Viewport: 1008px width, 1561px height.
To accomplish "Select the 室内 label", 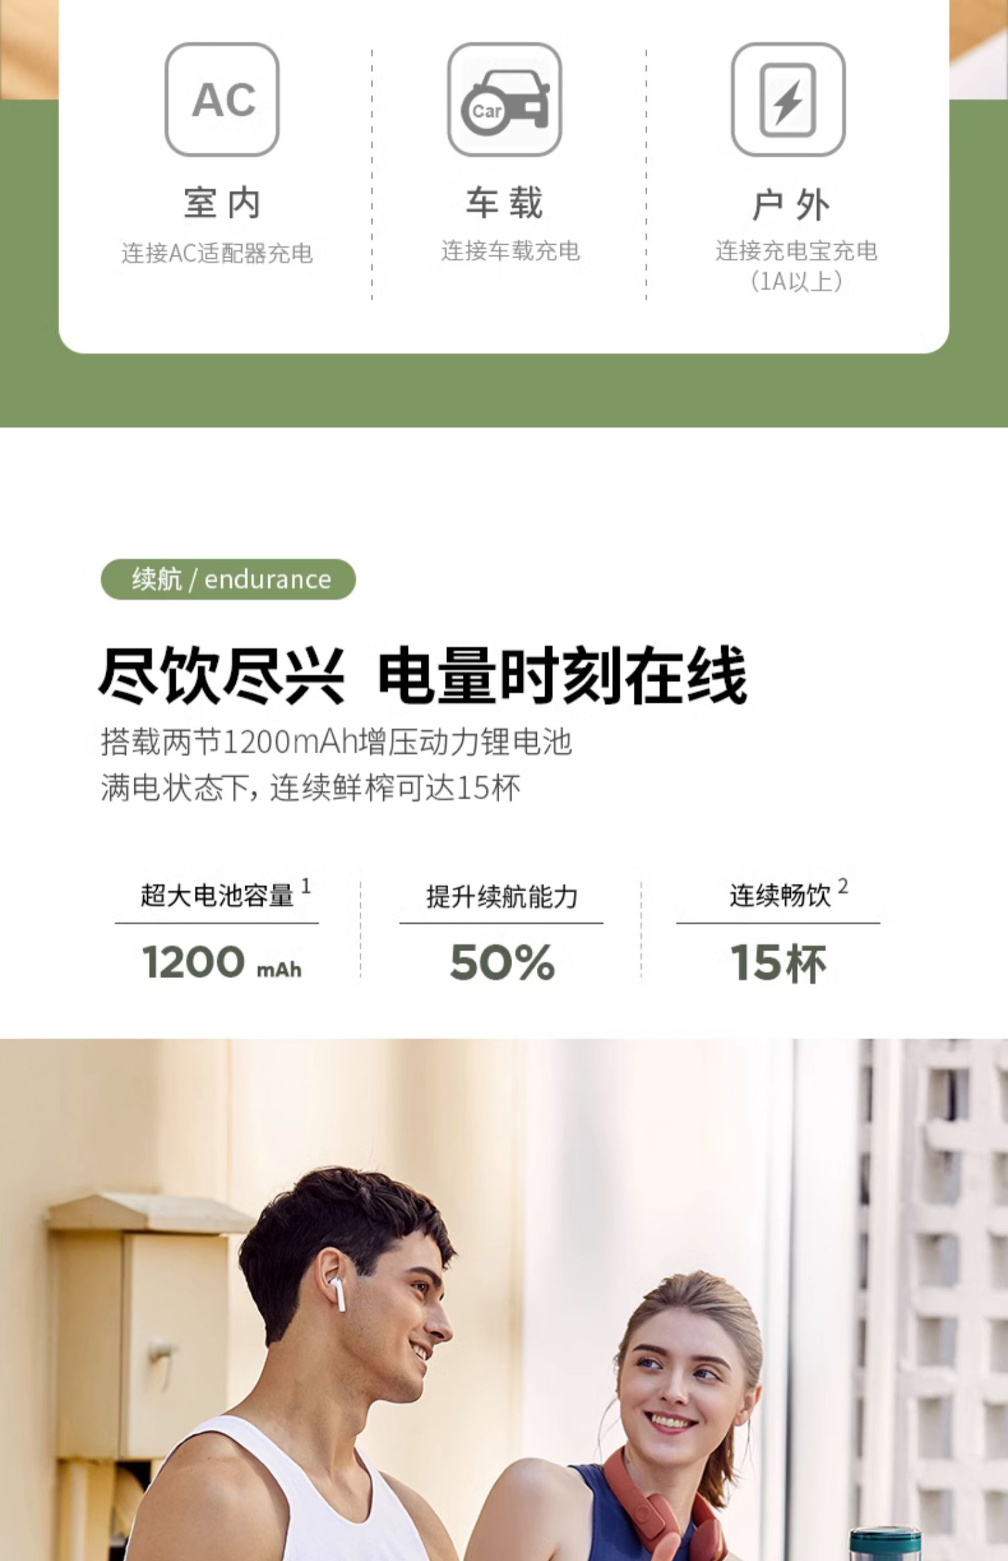I will point(222,203).
